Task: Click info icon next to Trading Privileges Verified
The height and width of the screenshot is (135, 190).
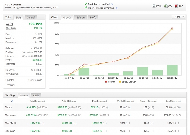Action: [x=116, y=8]
